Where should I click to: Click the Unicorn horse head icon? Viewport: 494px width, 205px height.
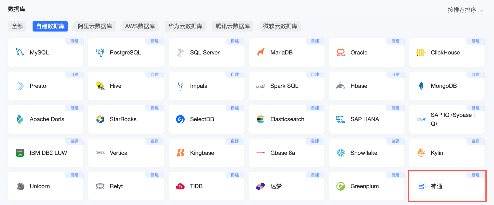pyautogui.click(x=20, y=186)
